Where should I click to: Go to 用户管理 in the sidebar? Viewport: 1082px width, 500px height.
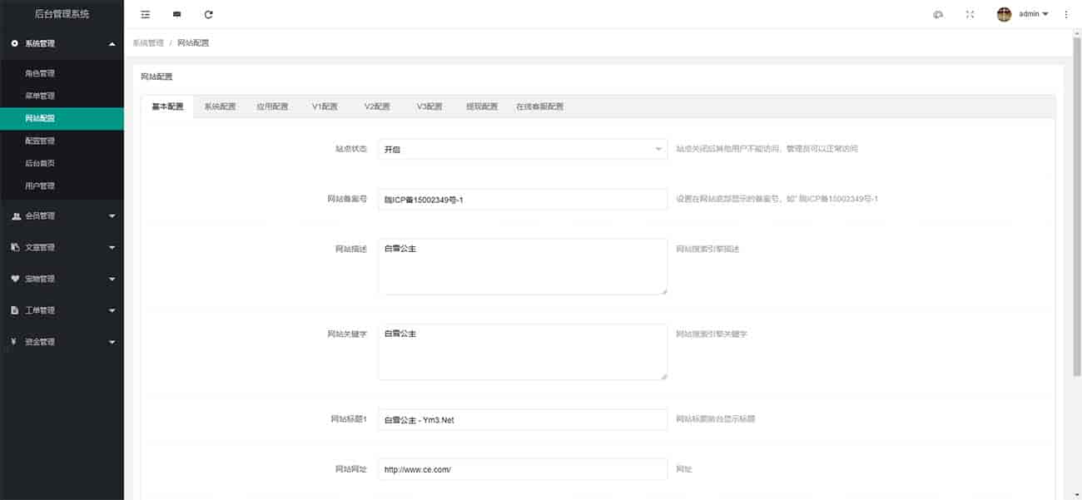pos(40,186)
